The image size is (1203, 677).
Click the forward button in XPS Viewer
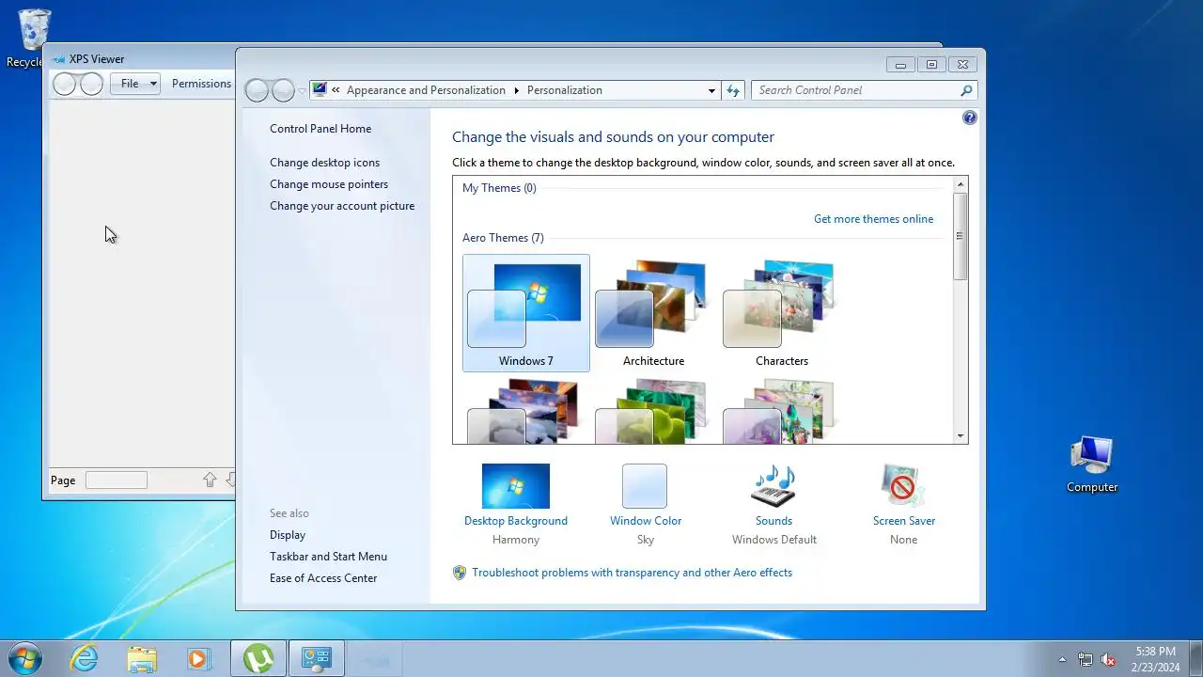tap(91, 84)
